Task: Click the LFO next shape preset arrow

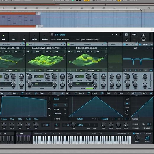Action: pyautogui.click(x=98, y=119)
